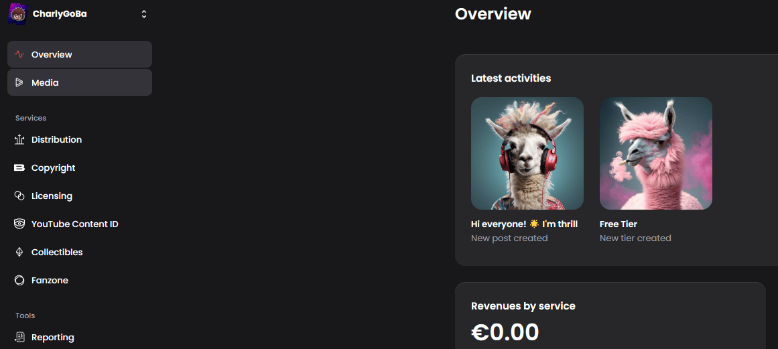
Task: Click the CharlyGoBa profile avatar
Action: (18, 14)
